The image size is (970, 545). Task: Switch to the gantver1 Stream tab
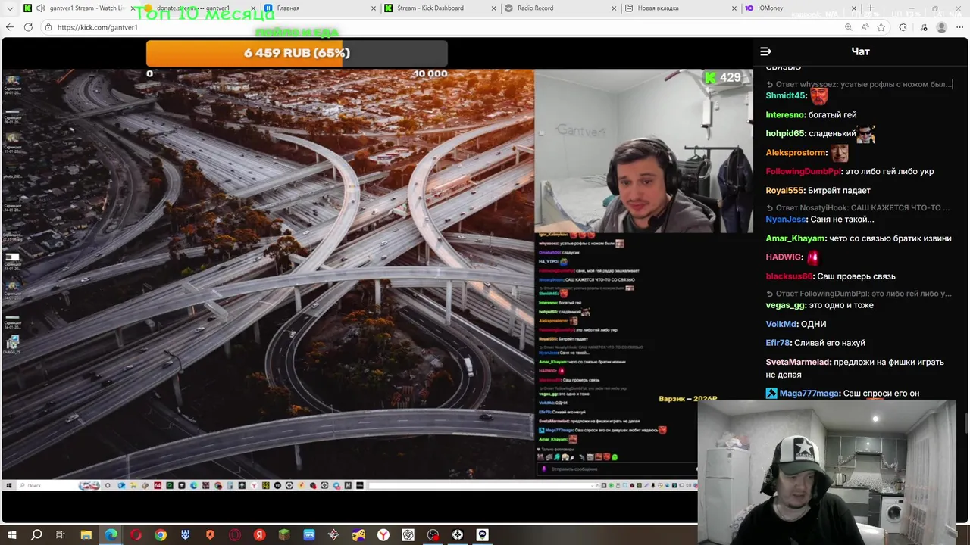[80, 8]
